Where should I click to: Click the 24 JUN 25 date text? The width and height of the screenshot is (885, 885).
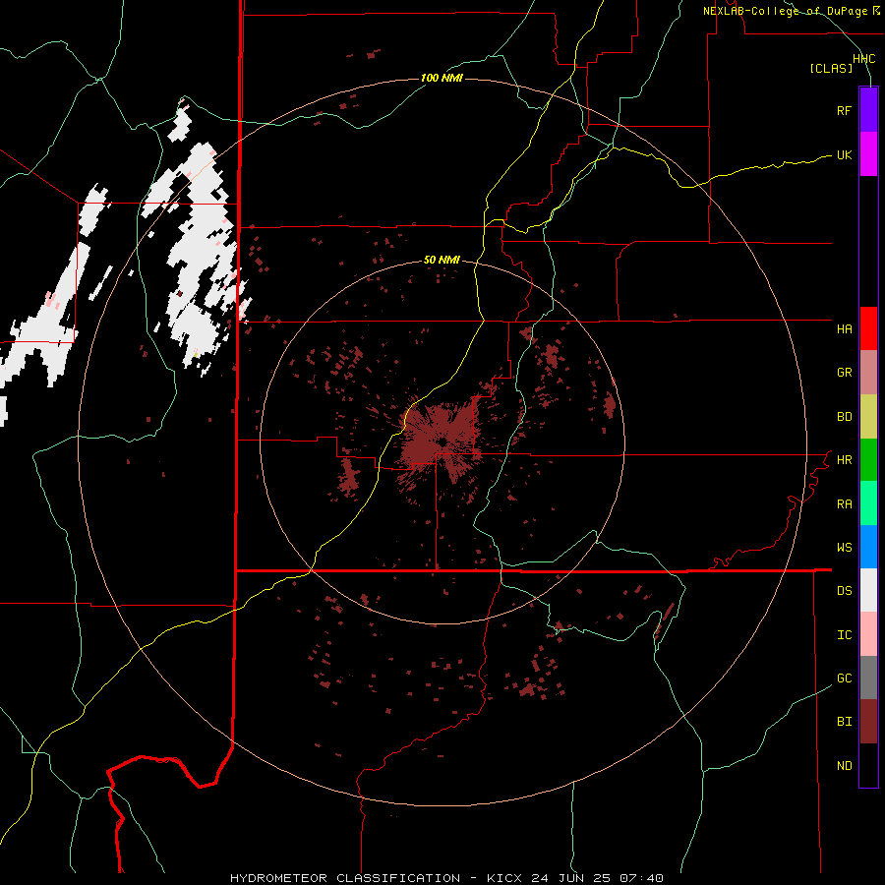pyautogui.click(x=571, y=878)
